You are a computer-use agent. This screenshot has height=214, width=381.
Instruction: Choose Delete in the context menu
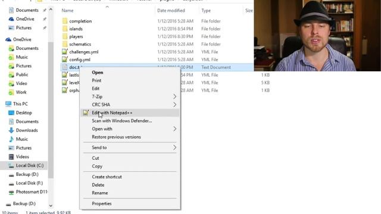(x=98, y=185)
